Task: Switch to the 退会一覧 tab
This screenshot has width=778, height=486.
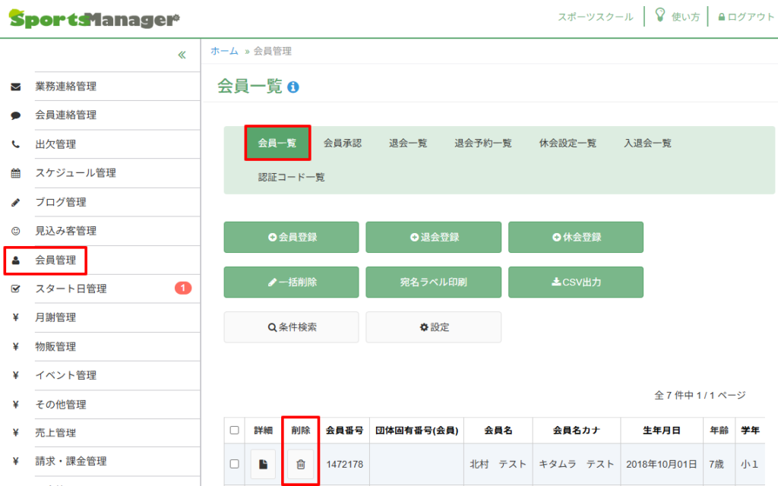Action: tap(408, 143)
